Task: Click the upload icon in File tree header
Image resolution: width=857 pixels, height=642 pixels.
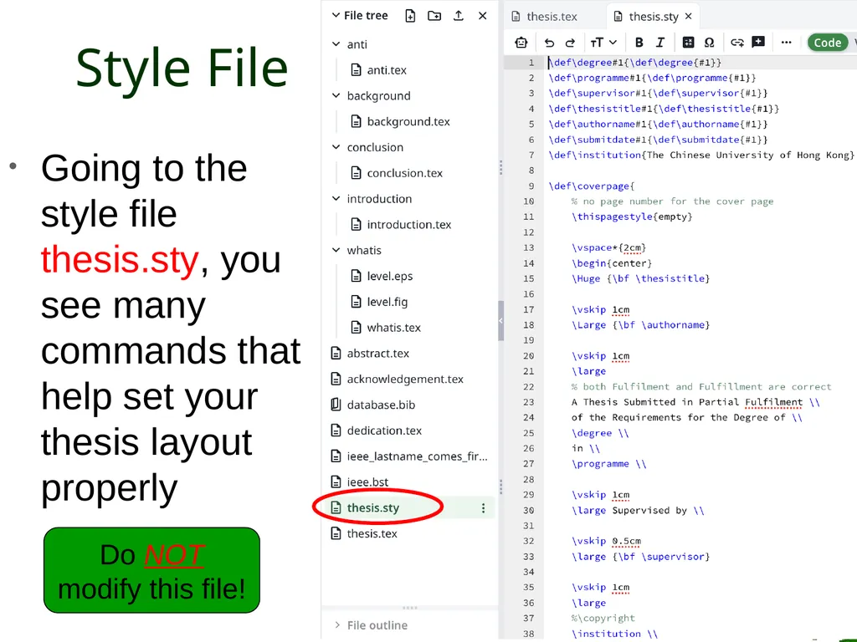Action: (x=459, y=16)
